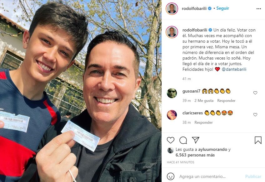This screenshot has height=182, width=265.
Task: View the 6,563 personas más list
Action: coord(195,155)
